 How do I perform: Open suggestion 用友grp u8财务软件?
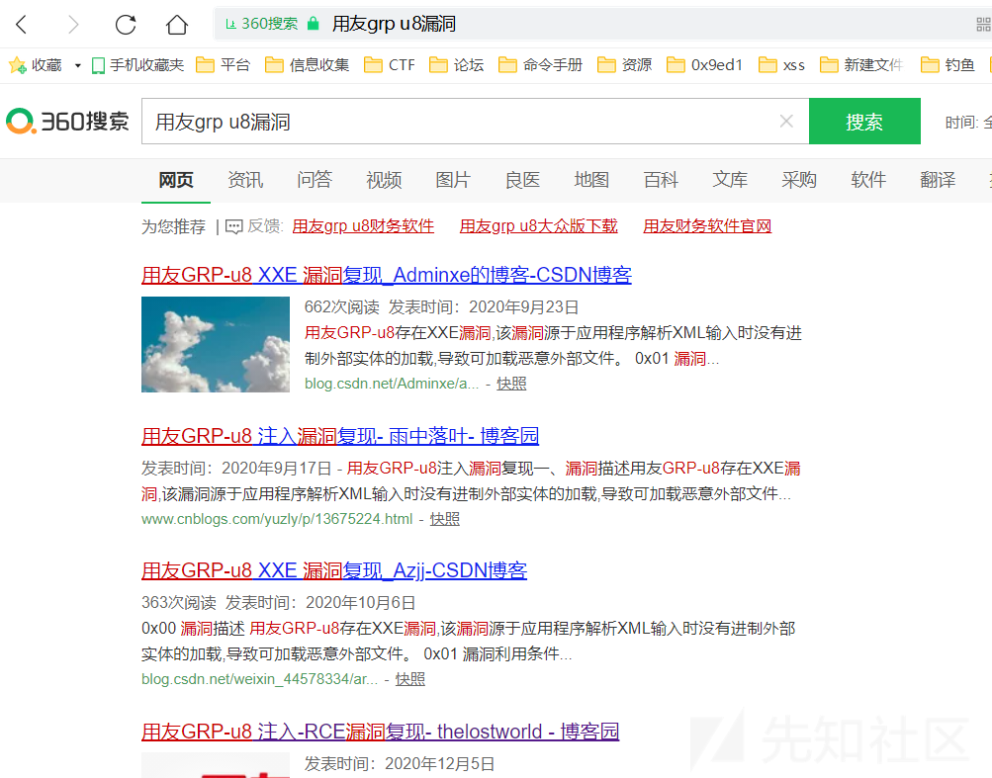pos(363,226)
